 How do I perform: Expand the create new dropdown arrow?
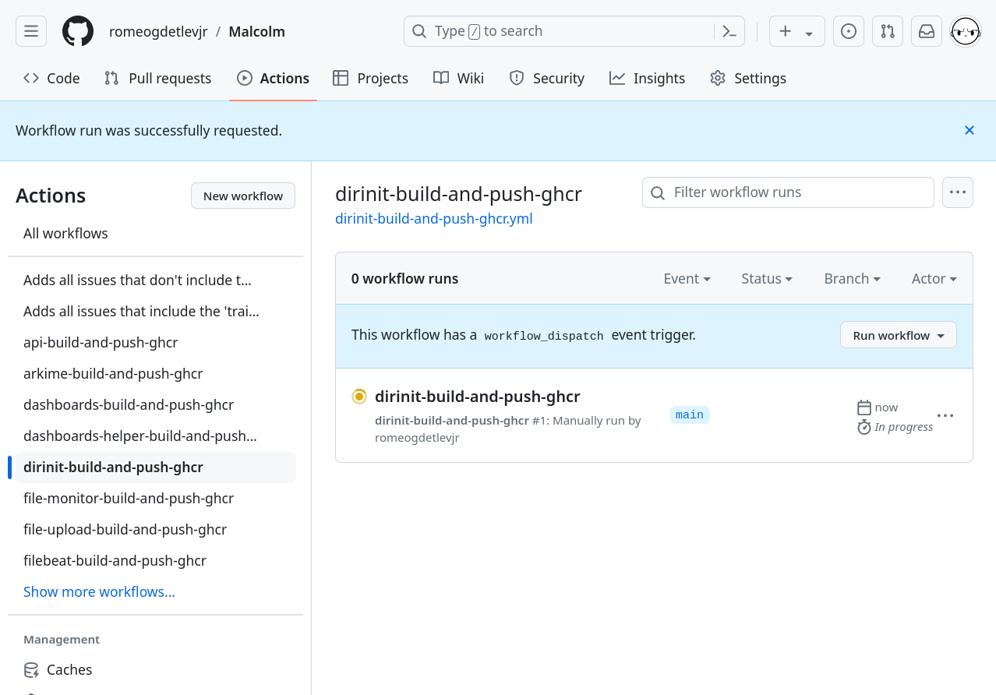809,33
